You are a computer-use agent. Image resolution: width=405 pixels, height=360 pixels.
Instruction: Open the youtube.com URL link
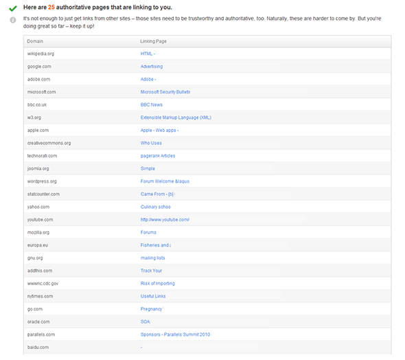coord(165,220)
